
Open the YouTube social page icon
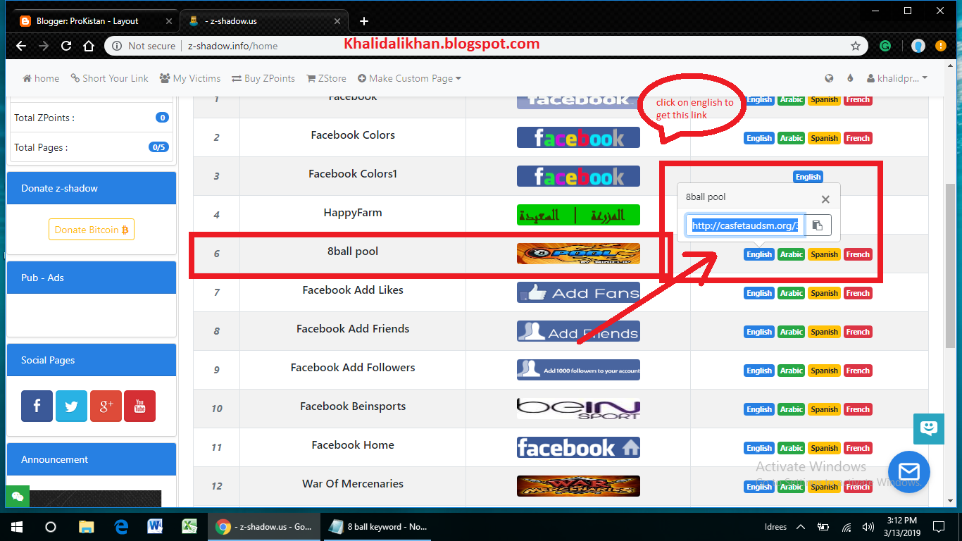tap(139, 406)
